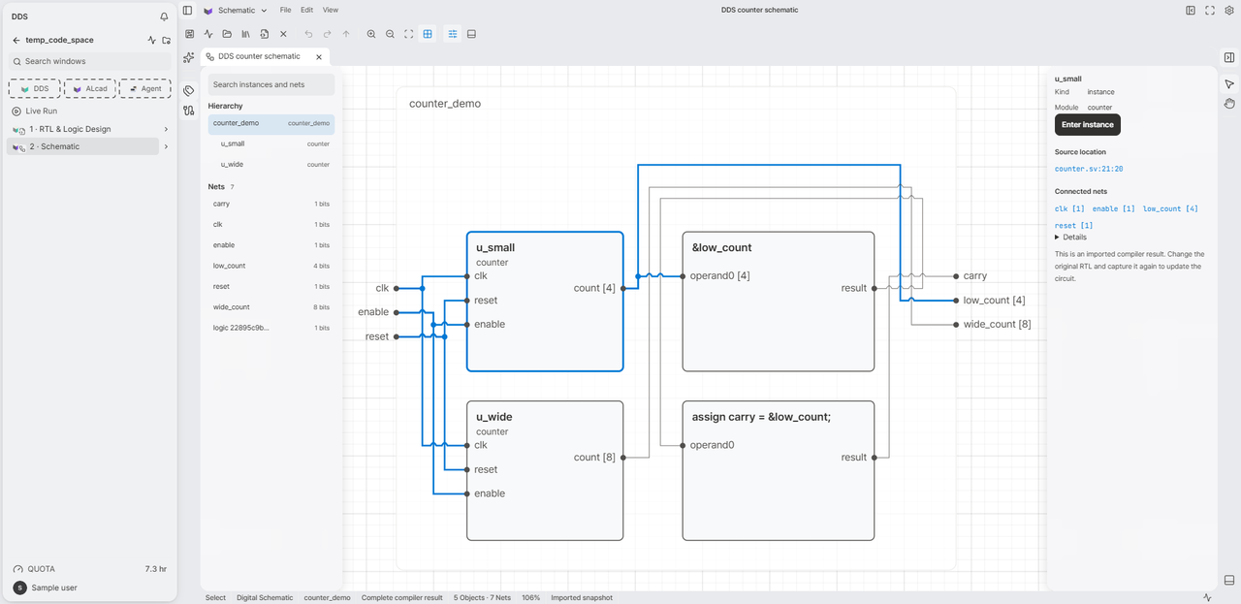
Task: Click the zoom in magnifier icon
Action: [371, 34]
